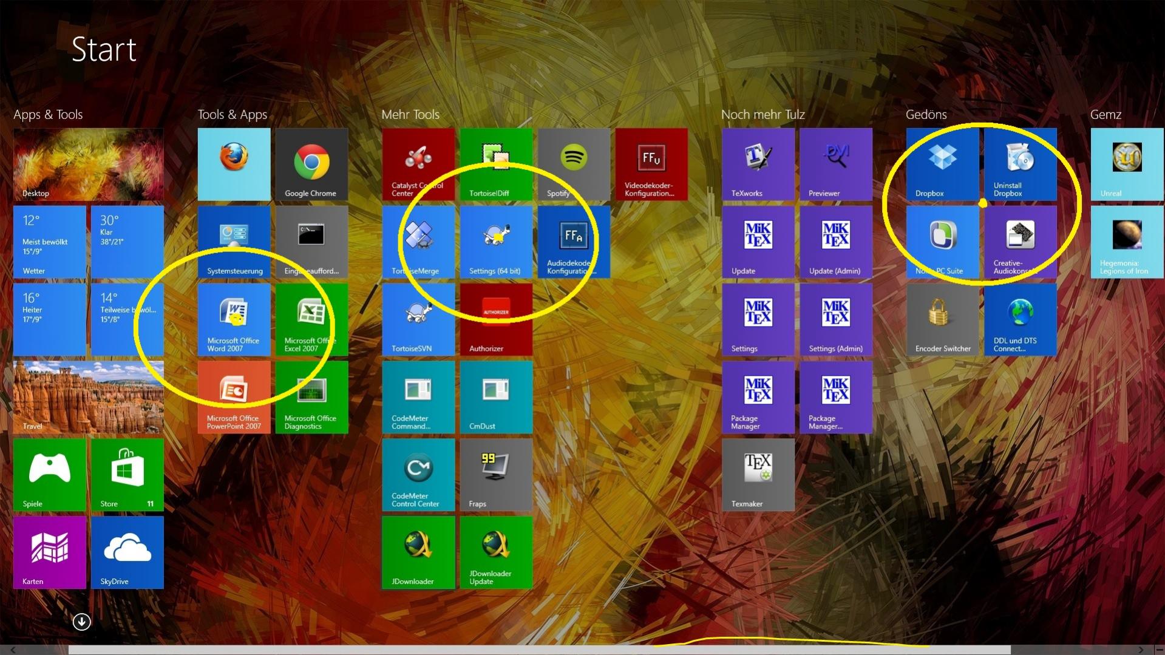Viewport: 1165px width, 655px height.
Task: Show all apps with down arrow button
Action: coord(82,622)
